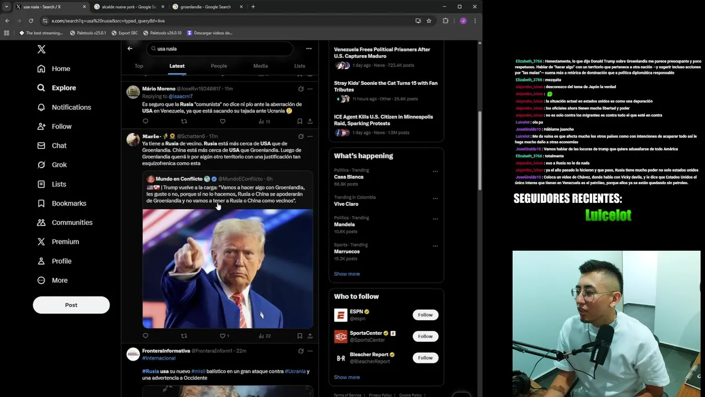Image resolution: width=705 pixels, height=397 pixels.
Task: Like Marie's post with 1 like
Action: [x=224, y=336]
